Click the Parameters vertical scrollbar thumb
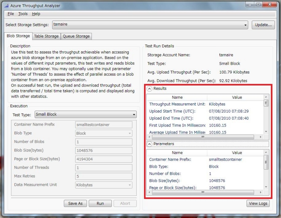Viewport: 281px width, 218px height. (x=266, y=162)
